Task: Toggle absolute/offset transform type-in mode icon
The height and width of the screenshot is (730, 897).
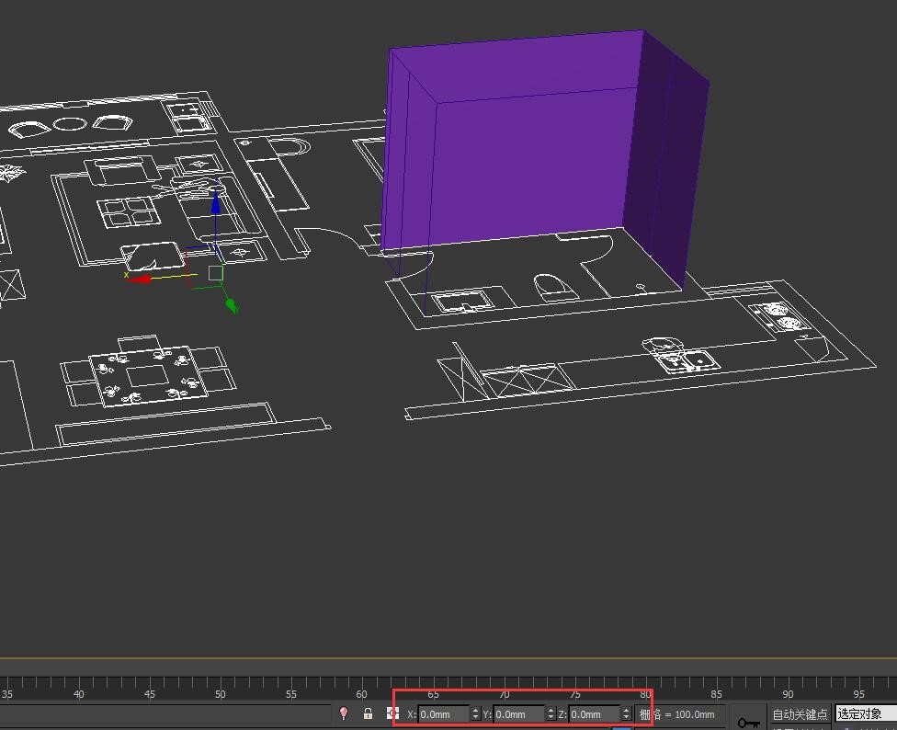Action: coord(392,713)
